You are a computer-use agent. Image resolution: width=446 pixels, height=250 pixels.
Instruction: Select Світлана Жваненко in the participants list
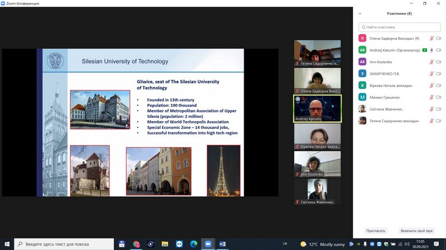click(385, 109)
